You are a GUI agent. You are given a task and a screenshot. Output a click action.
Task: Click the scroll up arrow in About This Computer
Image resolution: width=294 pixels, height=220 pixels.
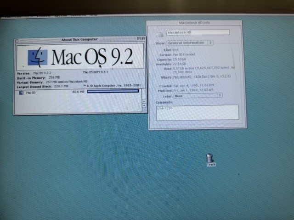click(x=144, y=102)
